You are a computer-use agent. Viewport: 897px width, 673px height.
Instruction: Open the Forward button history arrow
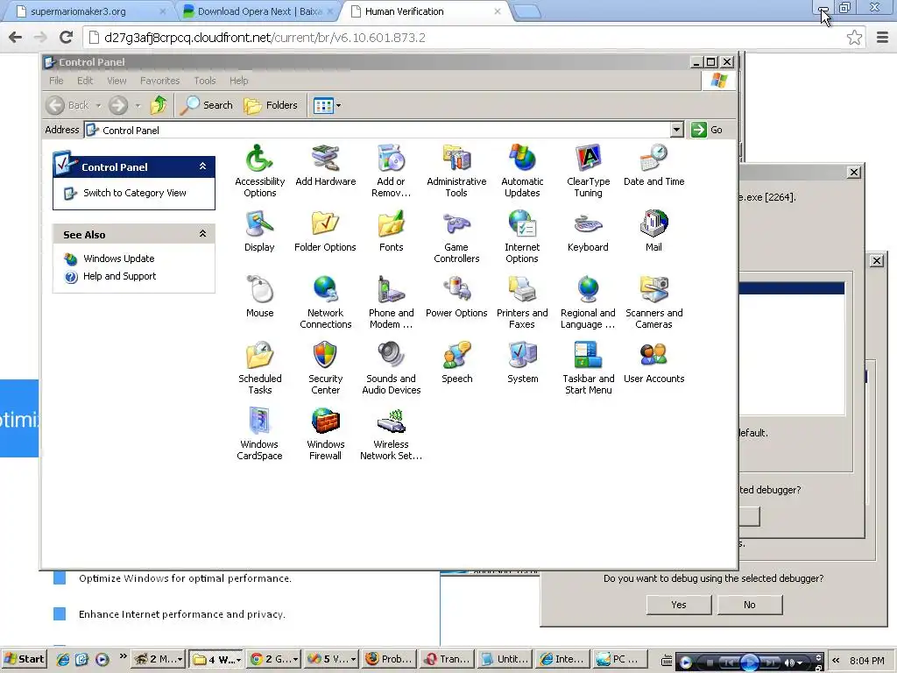tap(138, 105)
